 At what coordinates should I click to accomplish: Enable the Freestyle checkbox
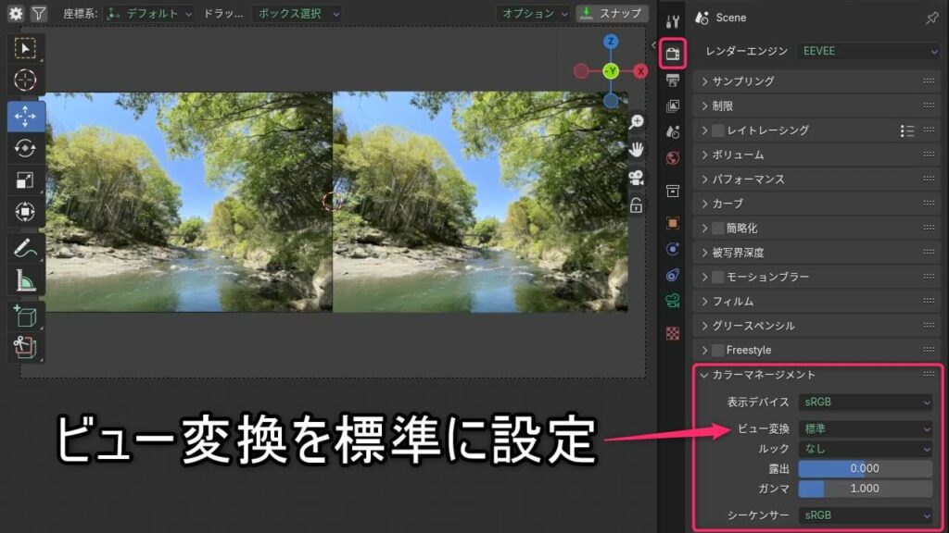(718, 350)
